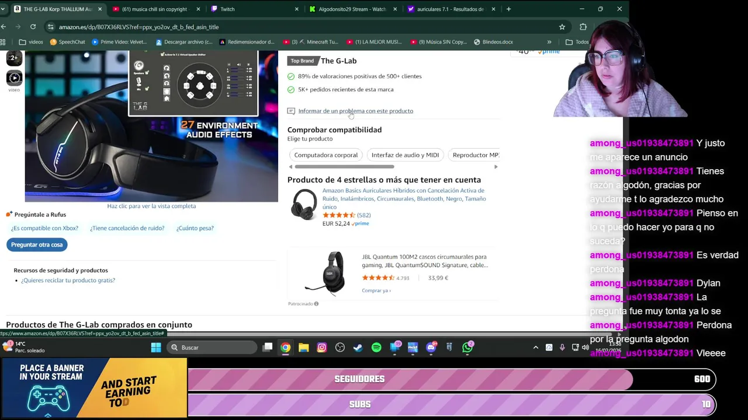The height and width of the screenshot is (420, 748).
Task: Open the tab search dropdown arrow
Action: pyautogui.click(x=3, y=9)
